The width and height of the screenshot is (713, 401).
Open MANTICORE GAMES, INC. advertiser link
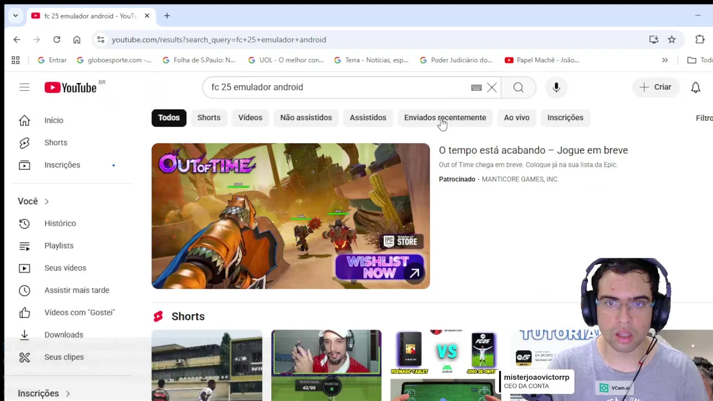[520, 179]
